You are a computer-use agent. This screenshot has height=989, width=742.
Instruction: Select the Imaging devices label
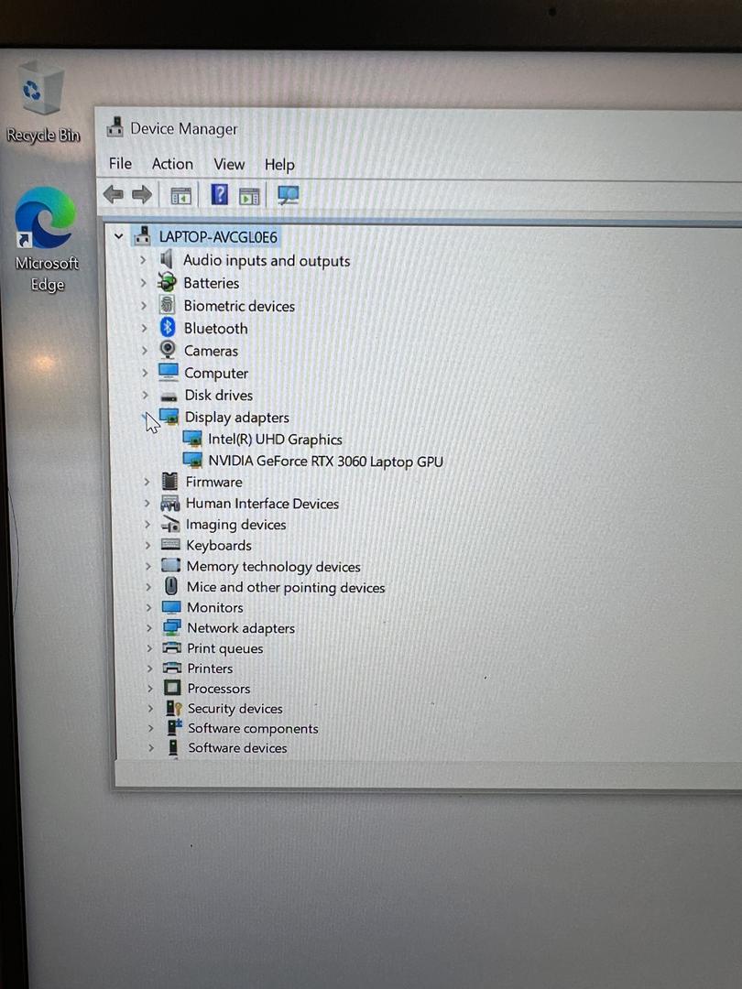click(x=236, y=525)
